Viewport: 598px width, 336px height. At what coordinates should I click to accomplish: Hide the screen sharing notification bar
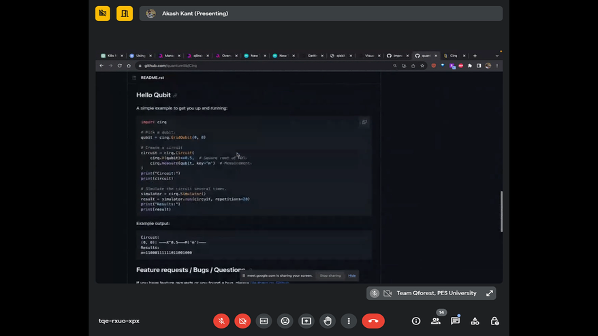tap(352, 275)
